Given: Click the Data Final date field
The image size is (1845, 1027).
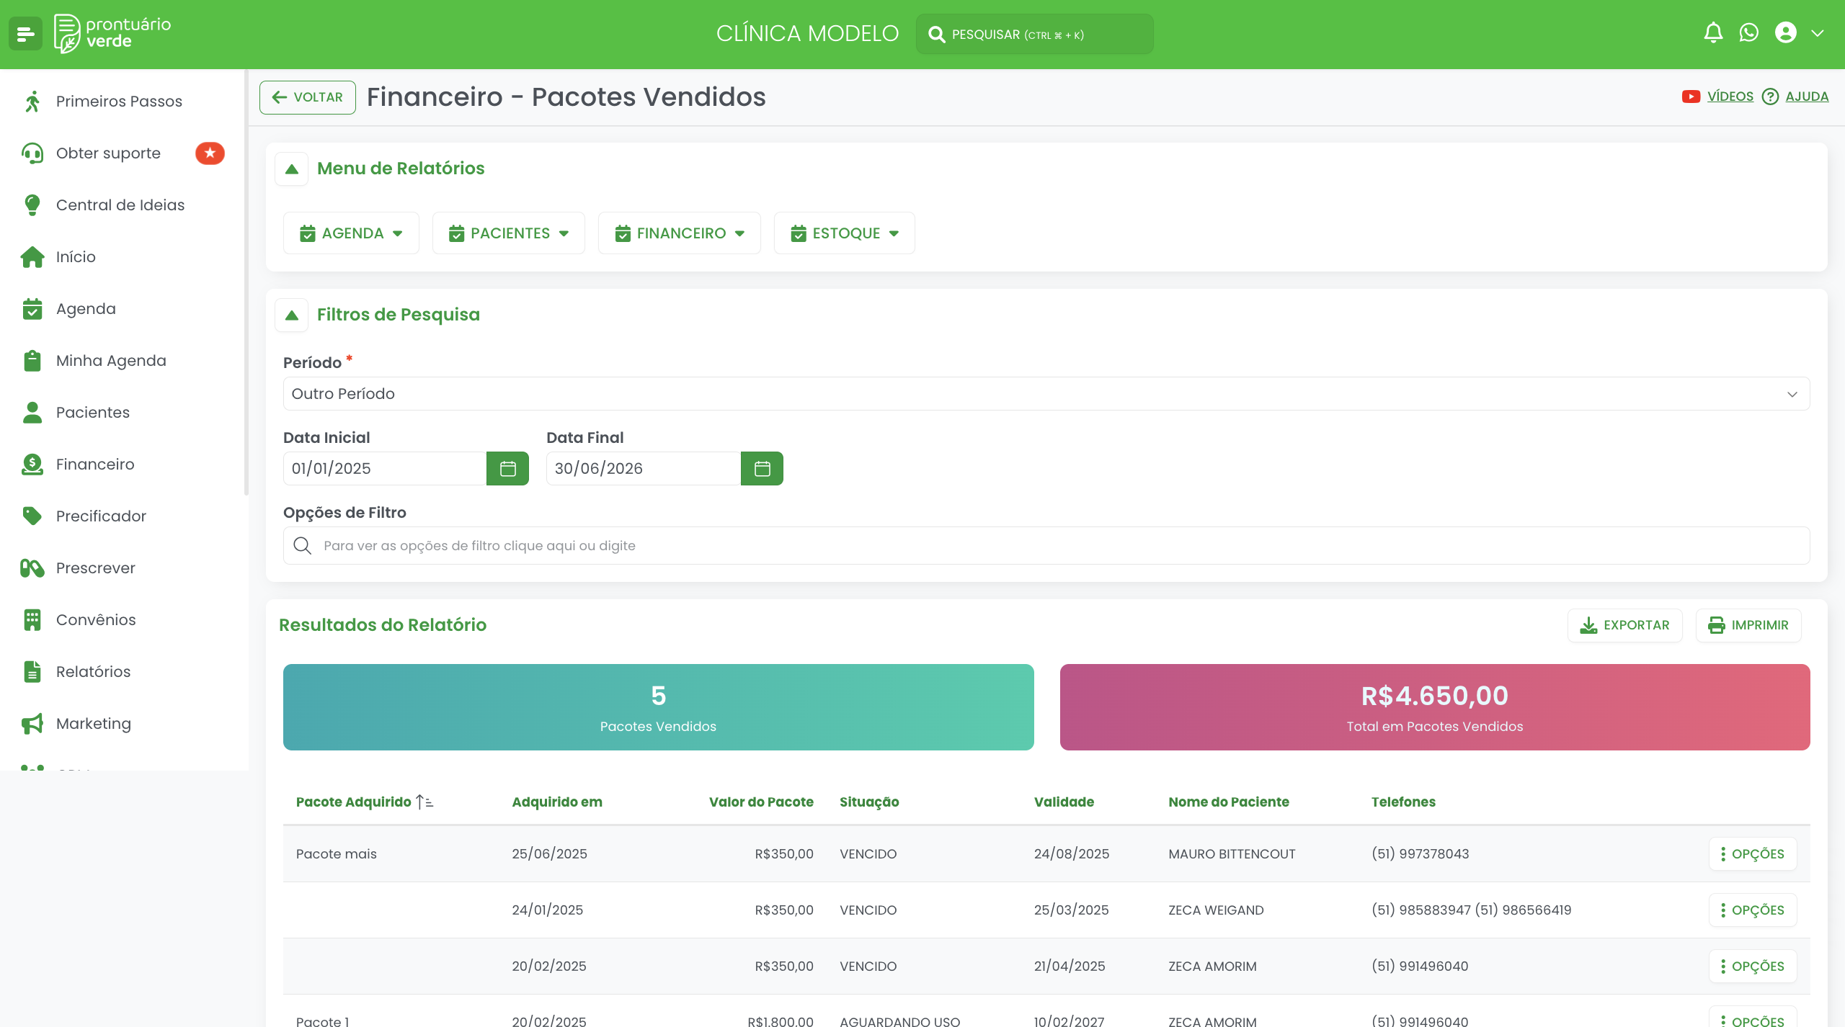Looking at the screenshot, I should tap(644, 469).
